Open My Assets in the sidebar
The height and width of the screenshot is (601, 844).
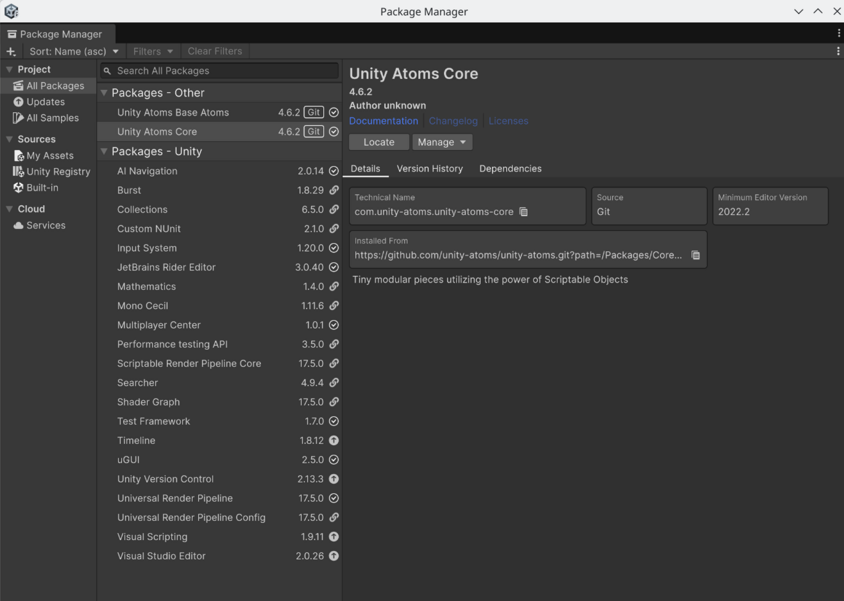[49, 156]
